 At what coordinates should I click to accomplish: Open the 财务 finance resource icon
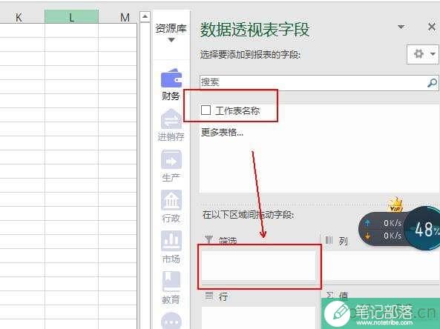click(x=171, y=79)
